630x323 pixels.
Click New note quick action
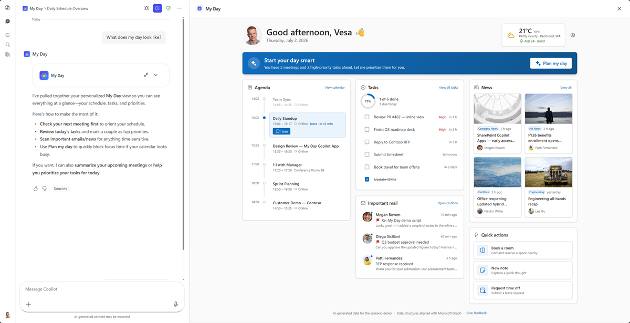523,270
